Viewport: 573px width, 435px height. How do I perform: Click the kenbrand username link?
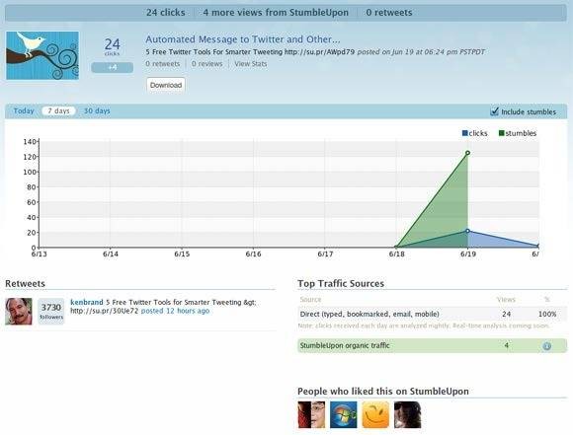click(x=87, y=302)
